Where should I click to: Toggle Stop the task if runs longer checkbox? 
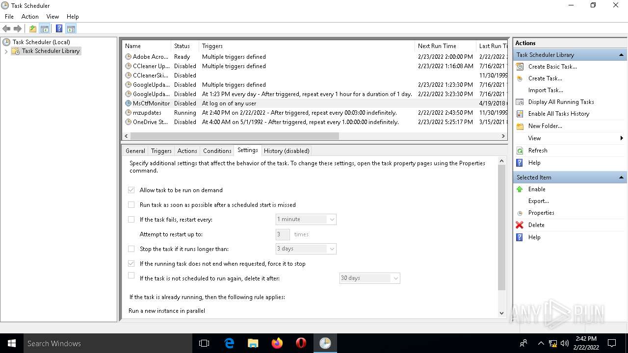point(131,249)
